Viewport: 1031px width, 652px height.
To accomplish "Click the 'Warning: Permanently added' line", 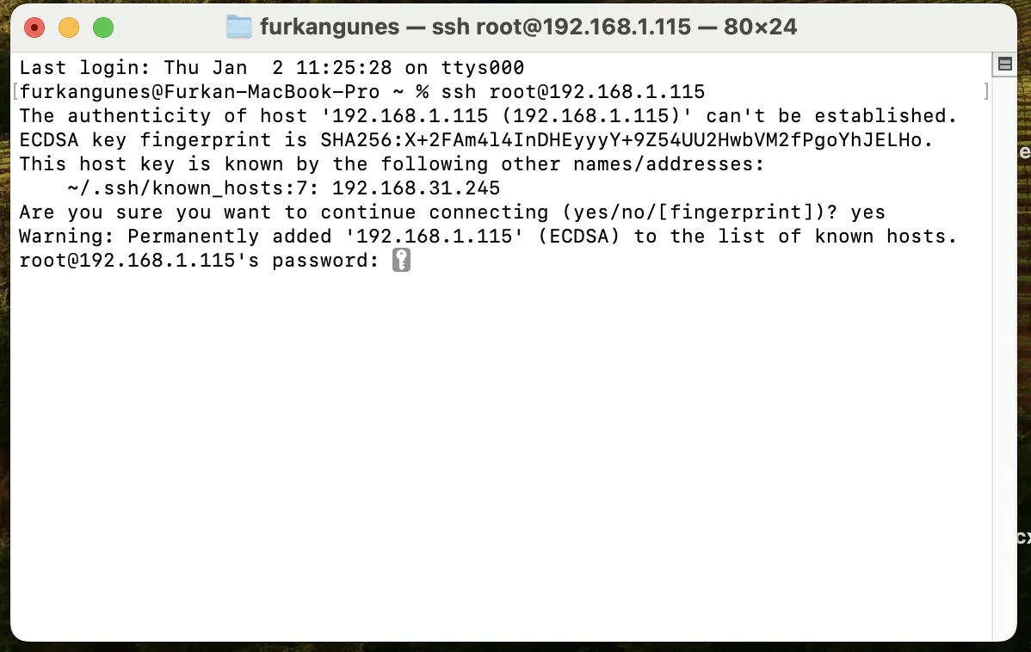I will point(487,237).
